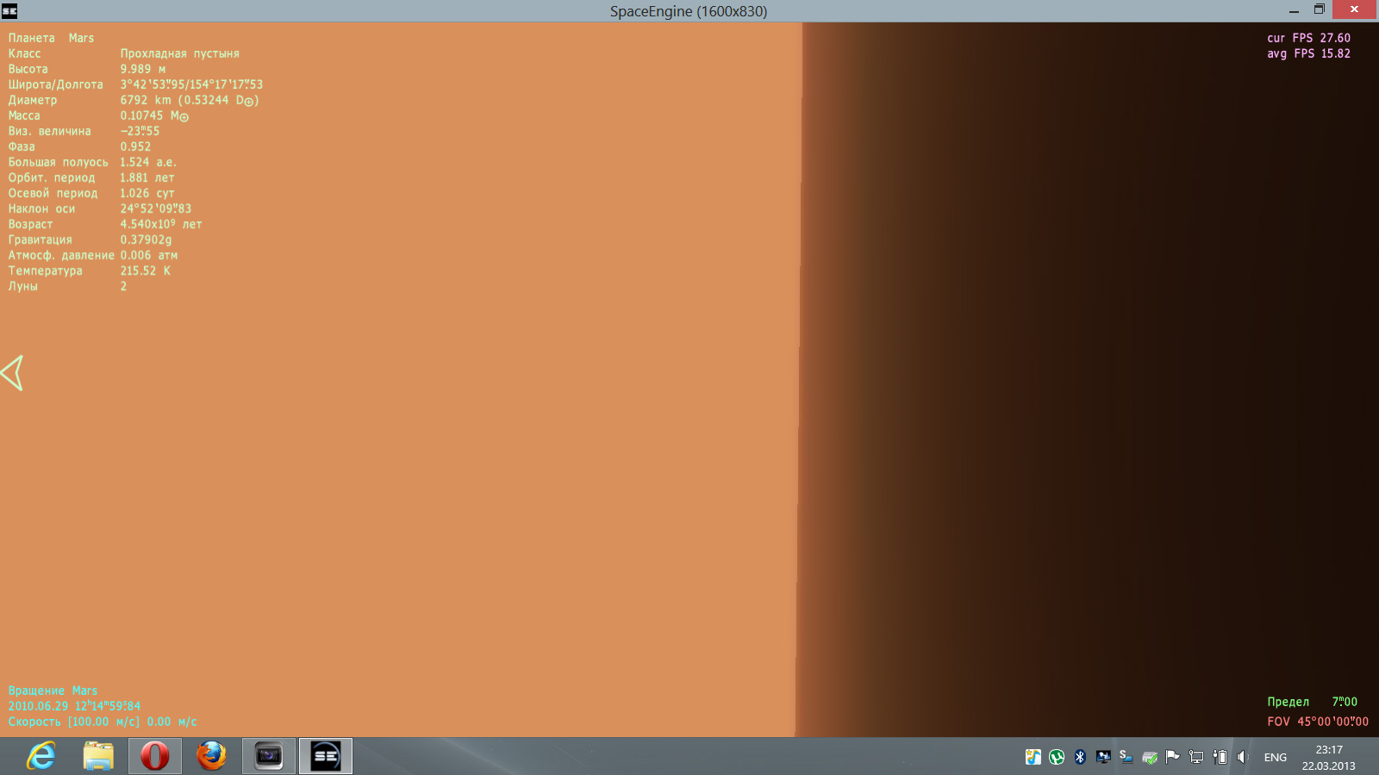Click the 'Атмосф. давление' row label

click(61, 255)
